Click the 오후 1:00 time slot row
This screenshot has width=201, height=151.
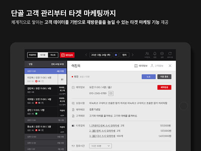pyautogui.click(x=46, y=149)
